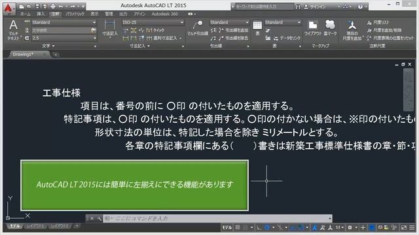Click the クイック quick dimension tool
The height and width of the screenshot is (235, 419).
[155, 31]
